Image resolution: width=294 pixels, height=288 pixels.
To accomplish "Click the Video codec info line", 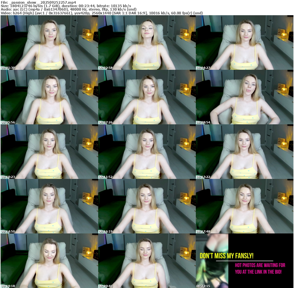I will 102,13.
